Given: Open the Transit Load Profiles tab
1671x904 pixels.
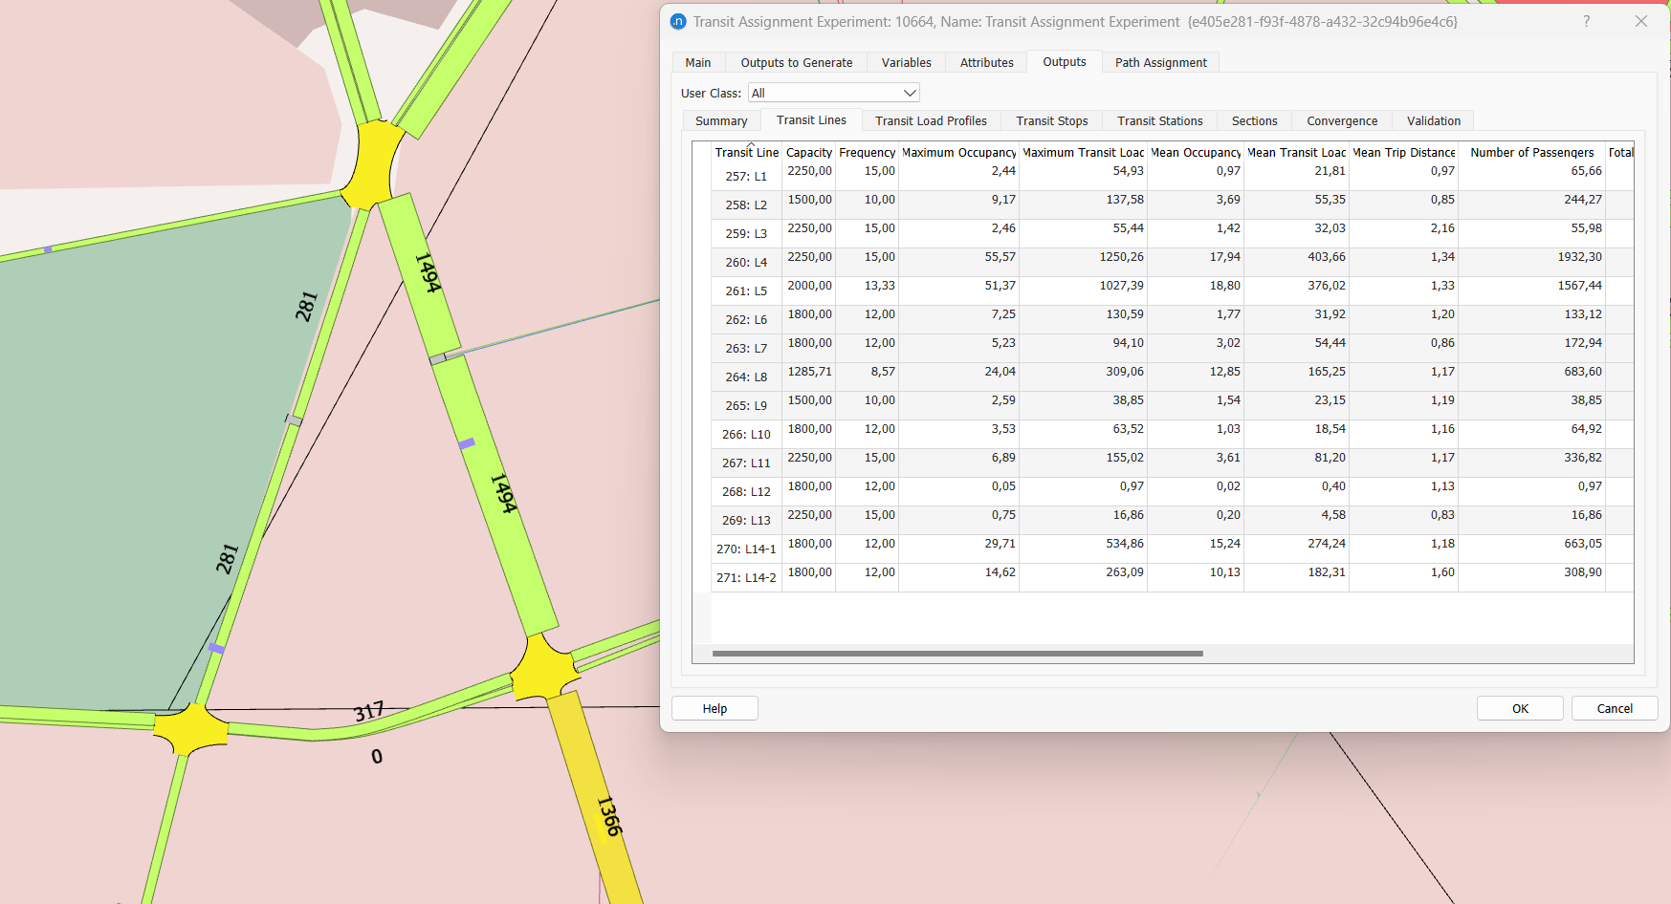Looking at the screenshot, I should point(931,120).
